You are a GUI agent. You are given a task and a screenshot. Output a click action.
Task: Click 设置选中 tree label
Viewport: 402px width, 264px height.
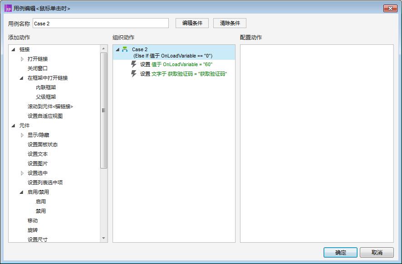[x=38, y=173]
